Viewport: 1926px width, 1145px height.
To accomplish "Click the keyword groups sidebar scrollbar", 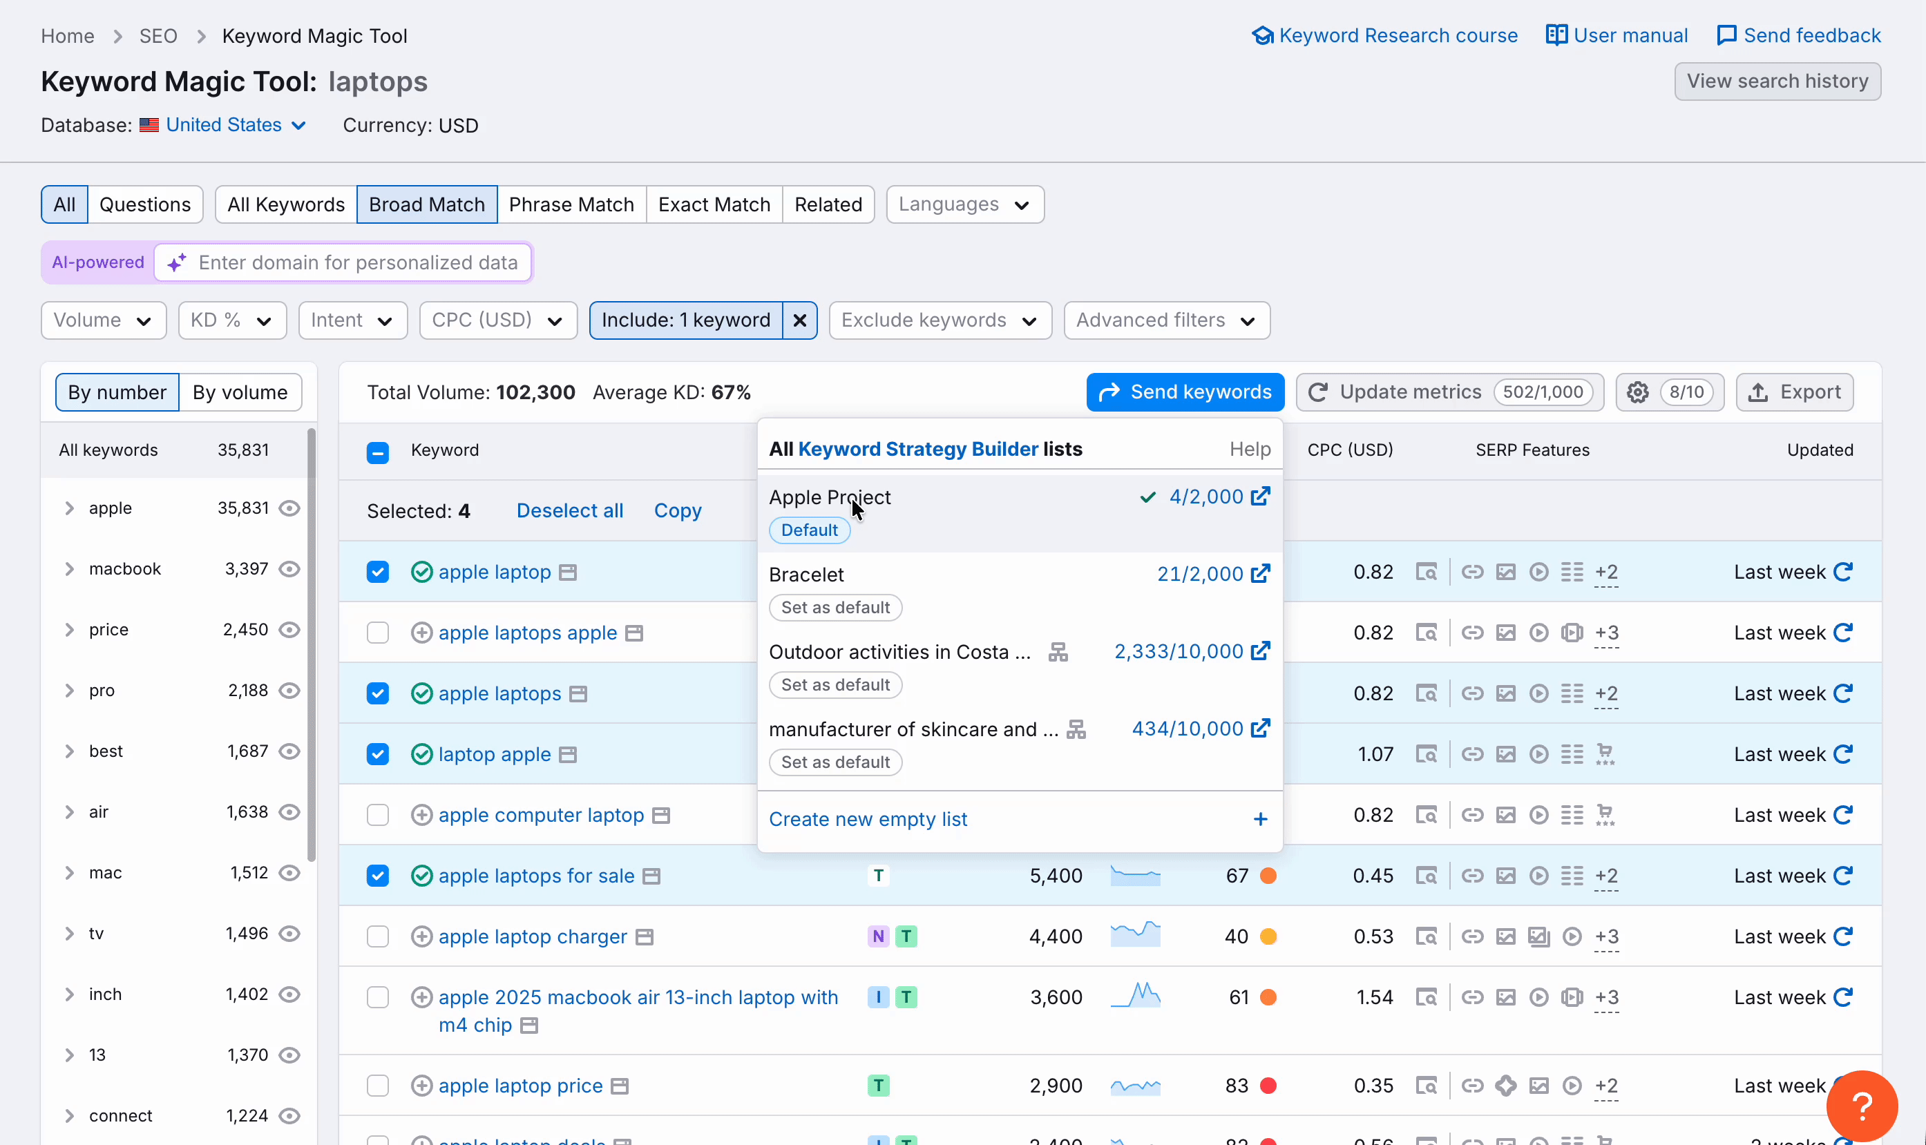I will (311, 644).
